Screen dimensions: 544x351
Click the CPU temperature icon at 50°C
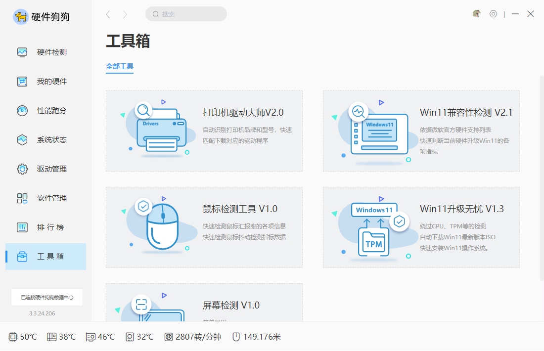pyautogui.click(x=12, y=337)
